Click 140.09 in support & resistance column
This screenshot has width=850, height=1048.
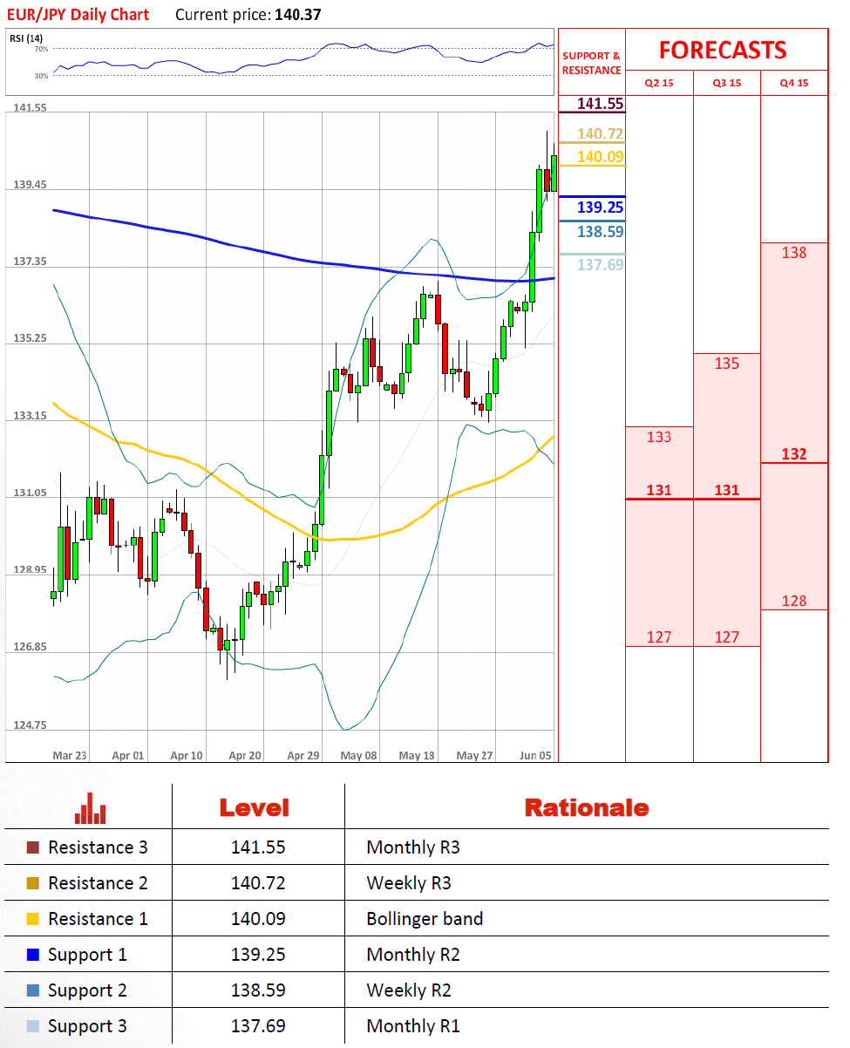601,157
